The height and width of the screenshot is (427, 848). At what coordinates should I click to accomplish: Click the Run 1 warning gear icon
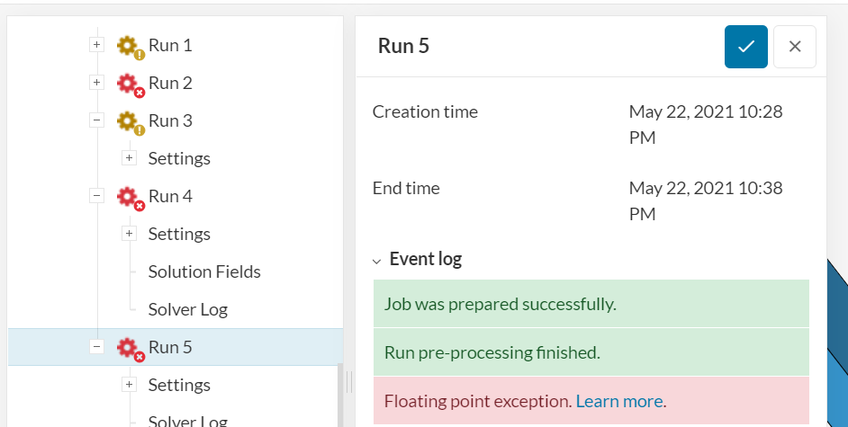129,46
